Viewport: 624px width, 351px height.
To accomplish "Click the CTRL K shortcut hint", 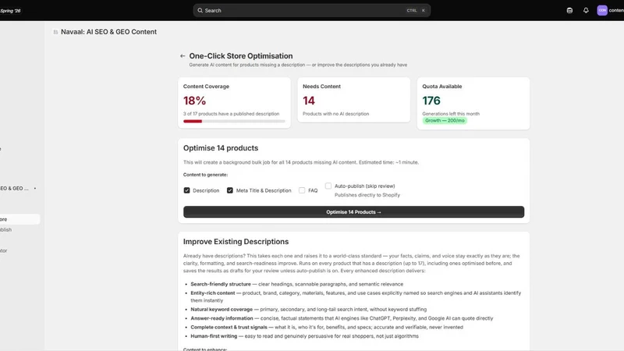I will click(x=416, y=11).
